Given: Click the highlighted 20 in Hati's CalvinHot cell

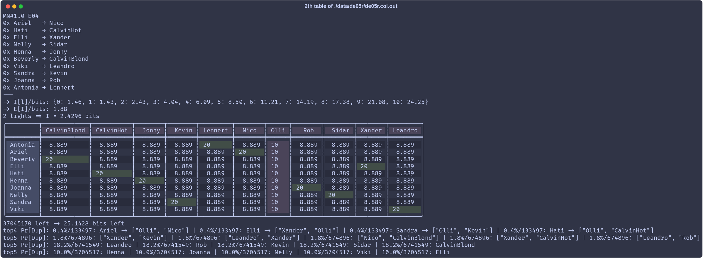Looking at the screenshot, I should point(112,173).
